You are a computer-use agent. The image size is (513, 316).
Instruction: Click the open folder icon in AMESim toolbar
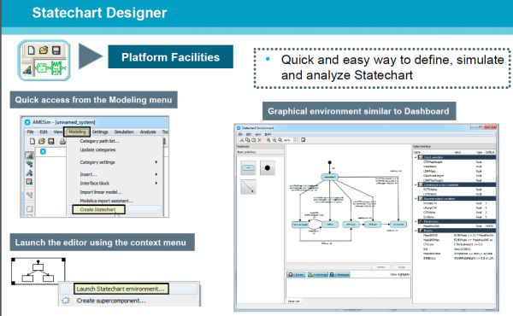coord(42,141)
